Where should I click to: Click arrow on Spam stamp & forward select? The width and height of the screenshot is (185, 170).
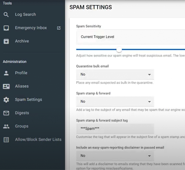149,102
